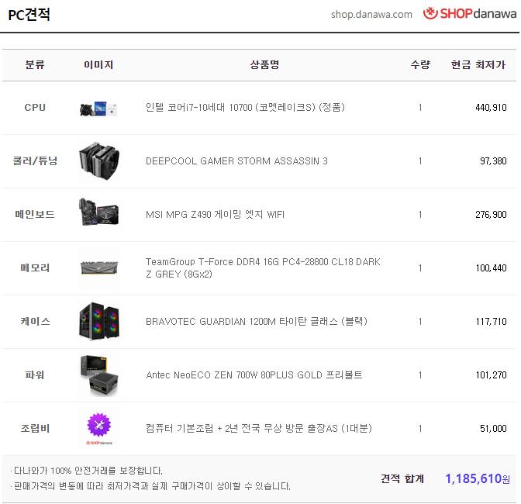Click the 상품명 column header
Viewport: 521px width, 504px height.
(264, 64)
